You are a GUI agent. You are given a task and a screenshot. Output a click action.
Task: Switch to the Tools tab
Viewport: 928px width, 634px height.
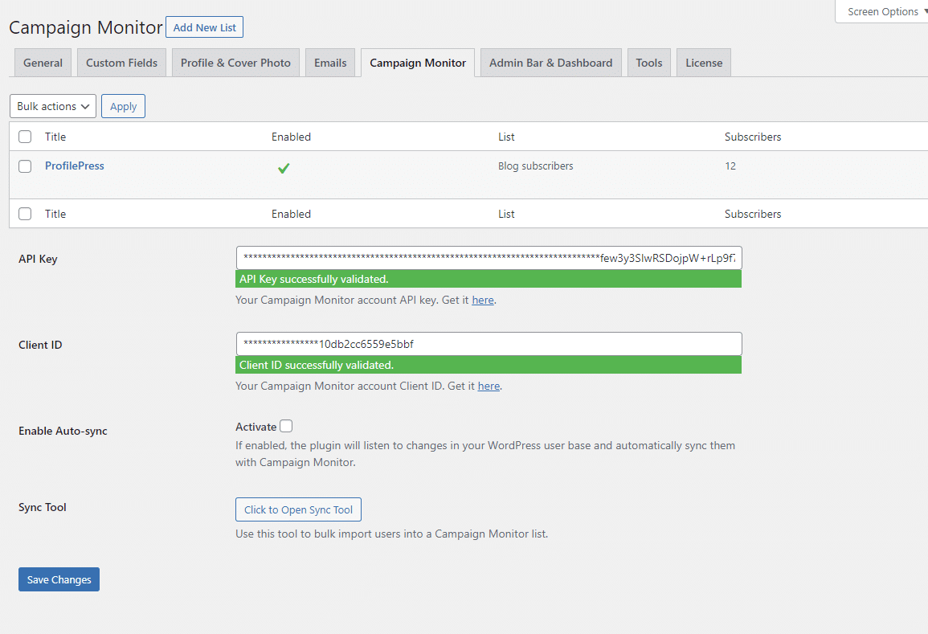649,63
